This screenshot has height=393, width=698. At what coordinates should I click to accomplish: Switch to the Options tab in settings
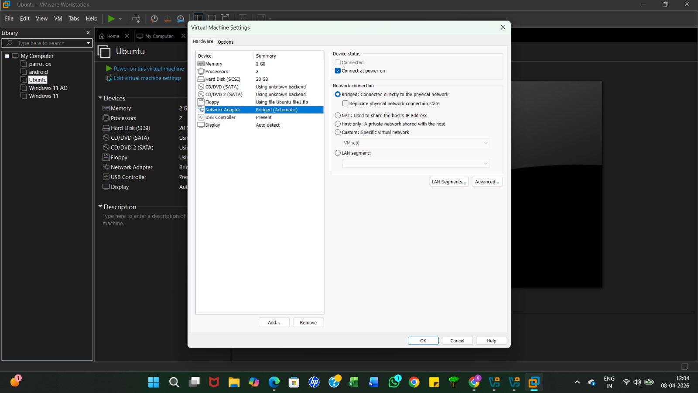tap(226, 42)
